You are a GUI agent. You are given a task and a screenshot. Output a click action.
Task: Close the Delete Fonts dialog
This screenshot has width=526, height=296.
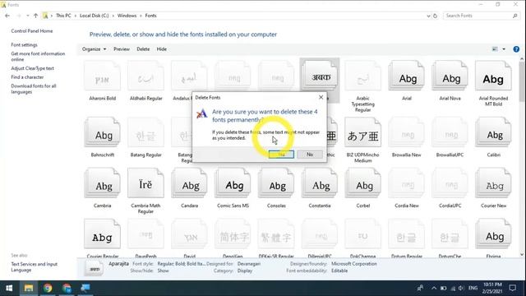pyautogui.click(x=321, y=97)
